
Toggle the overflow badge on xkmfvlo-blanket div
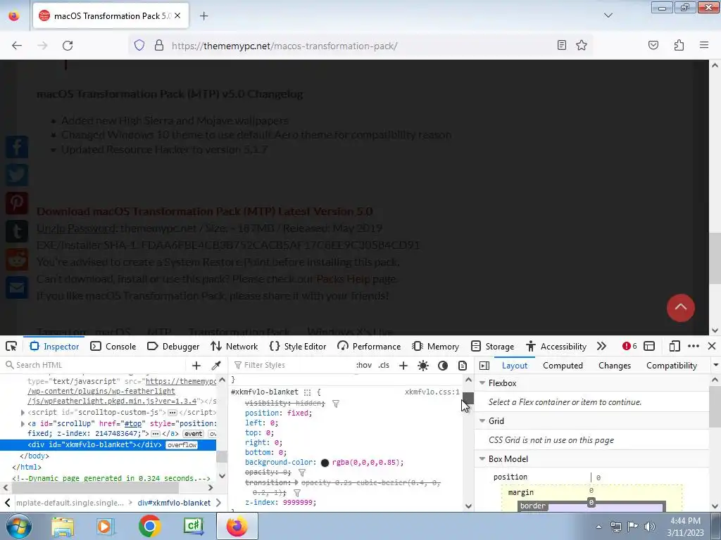click(182, 445)
